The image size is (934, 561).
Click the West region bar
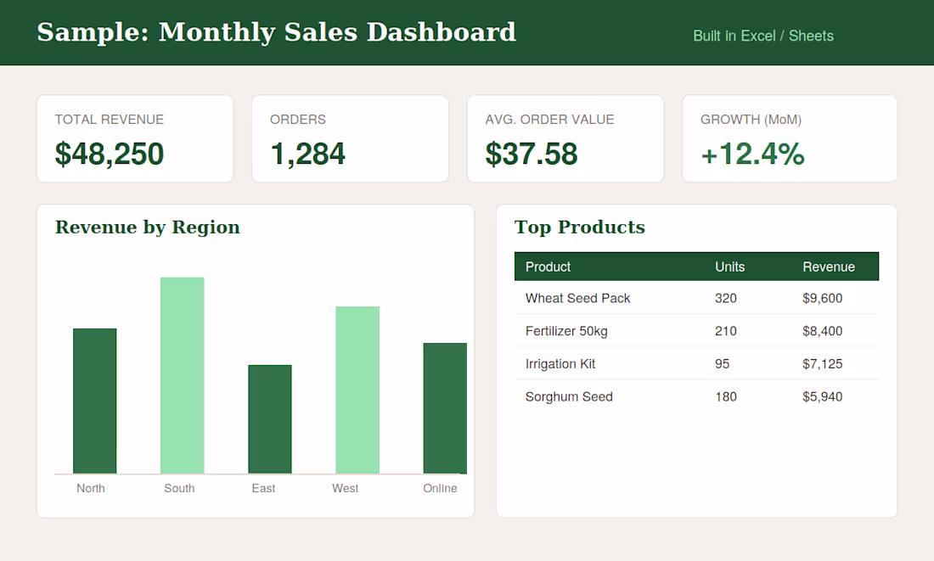pyautogui.click(x=357, y=390)
